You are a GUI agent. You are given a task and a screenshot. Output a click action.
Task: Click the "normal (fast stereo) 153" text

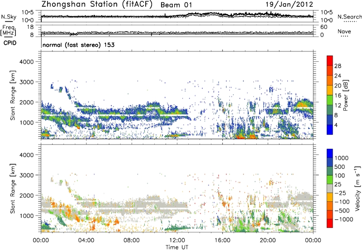(78, 45)
